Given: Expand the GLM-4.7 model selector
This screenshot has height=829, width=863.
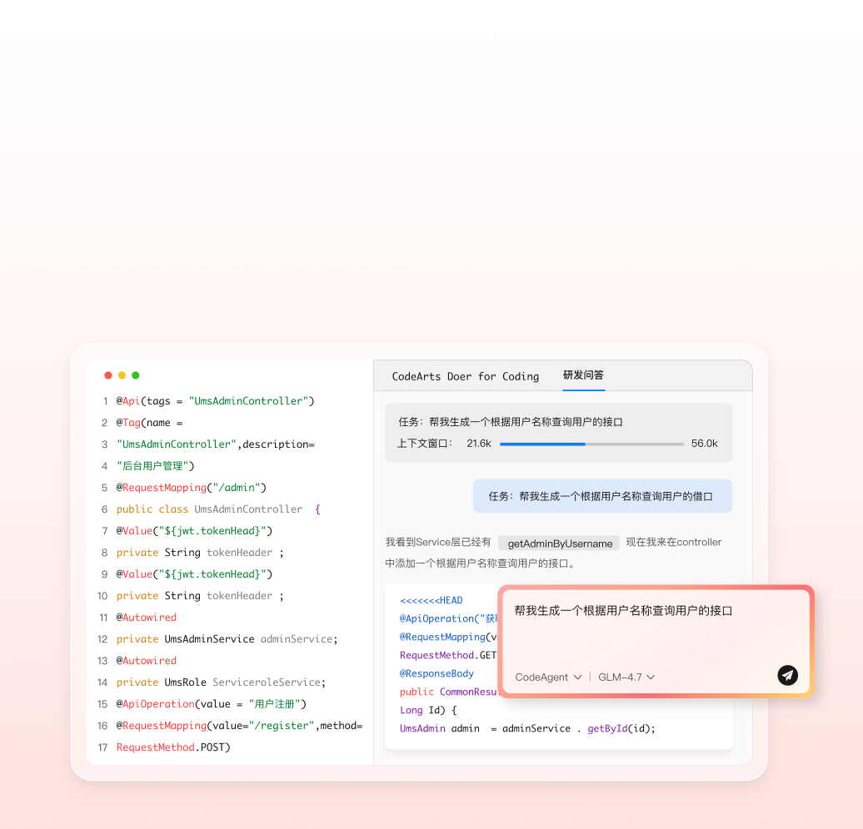Looking at the screenshot, I should pyautogui.click(x=626, y=678).
